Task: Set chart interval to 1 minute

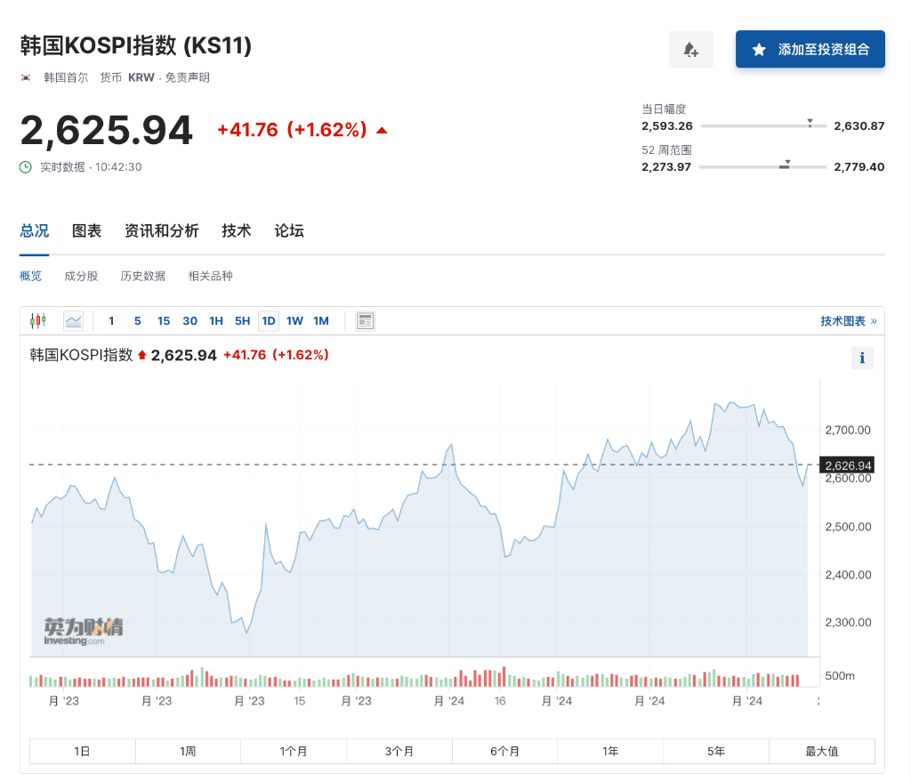Action: pos(111,320)
